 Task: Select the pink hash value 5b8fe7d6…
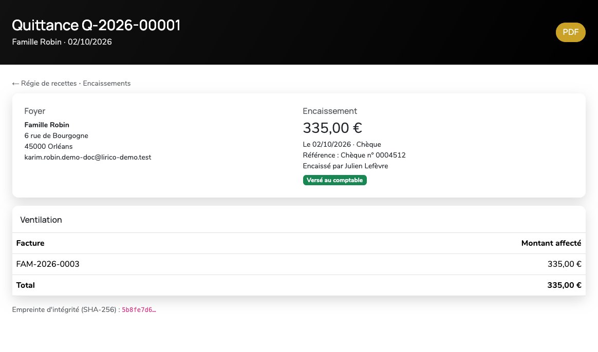pos(139,310)
